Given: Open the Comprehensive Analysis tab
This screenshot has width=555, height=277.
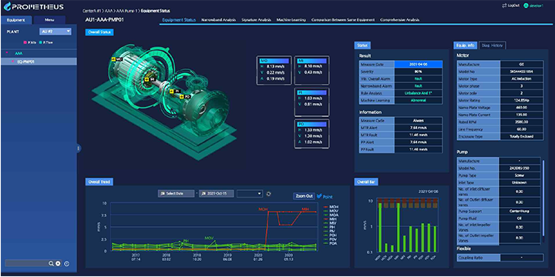Looking at the screenshot, I should coord(399,20).
